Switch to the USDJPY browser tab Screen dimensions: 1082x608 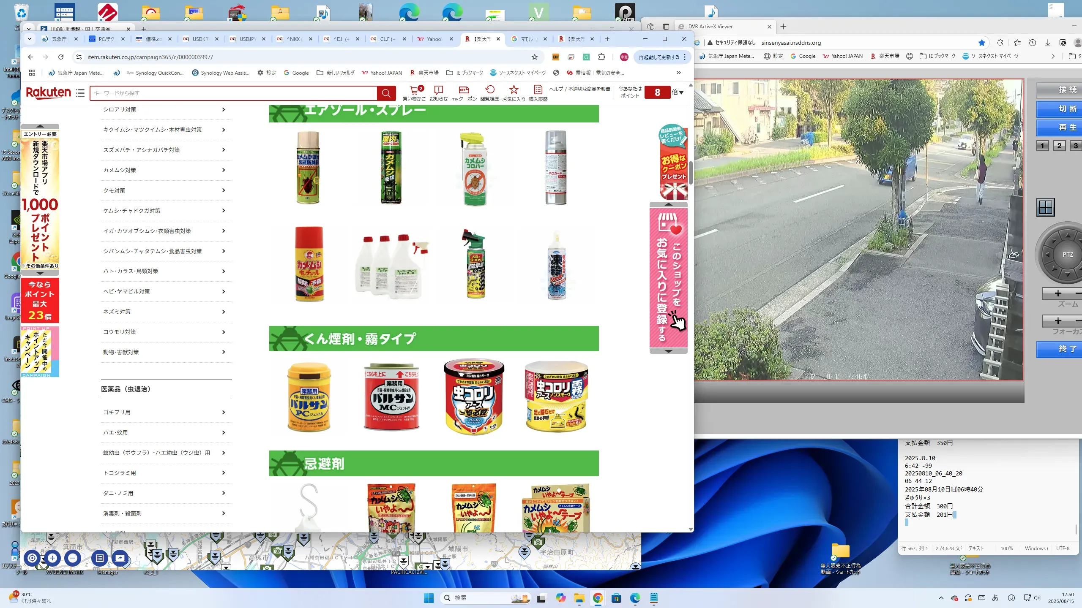tap(247, 39)
